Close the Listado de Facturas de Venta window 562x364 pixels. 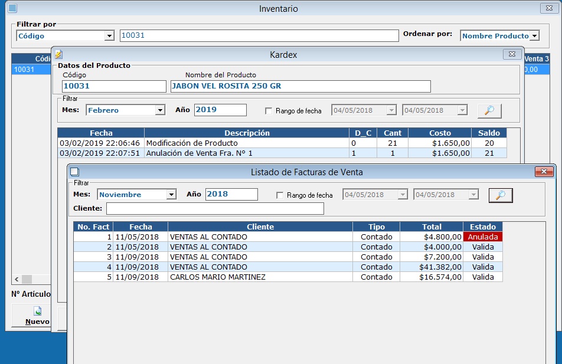[543, 172]
